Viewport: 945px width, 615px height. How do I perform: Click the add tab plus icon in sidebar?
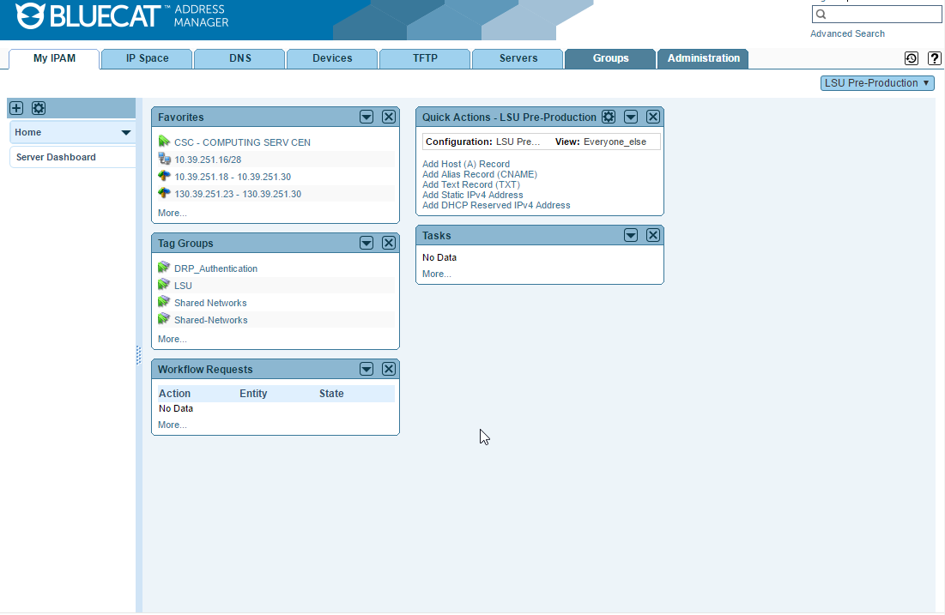pos(16,108)
